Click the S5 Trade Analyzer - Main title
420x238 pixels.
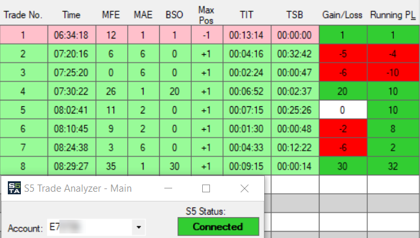pyautogui.click(x=78, y=188)
